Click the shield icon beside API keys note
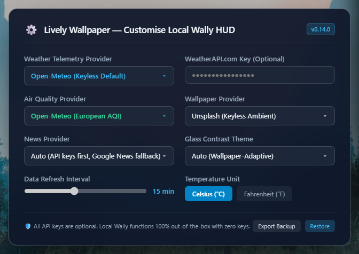The height and width of the screenshot is (254, 359). [x=28, y=226]
